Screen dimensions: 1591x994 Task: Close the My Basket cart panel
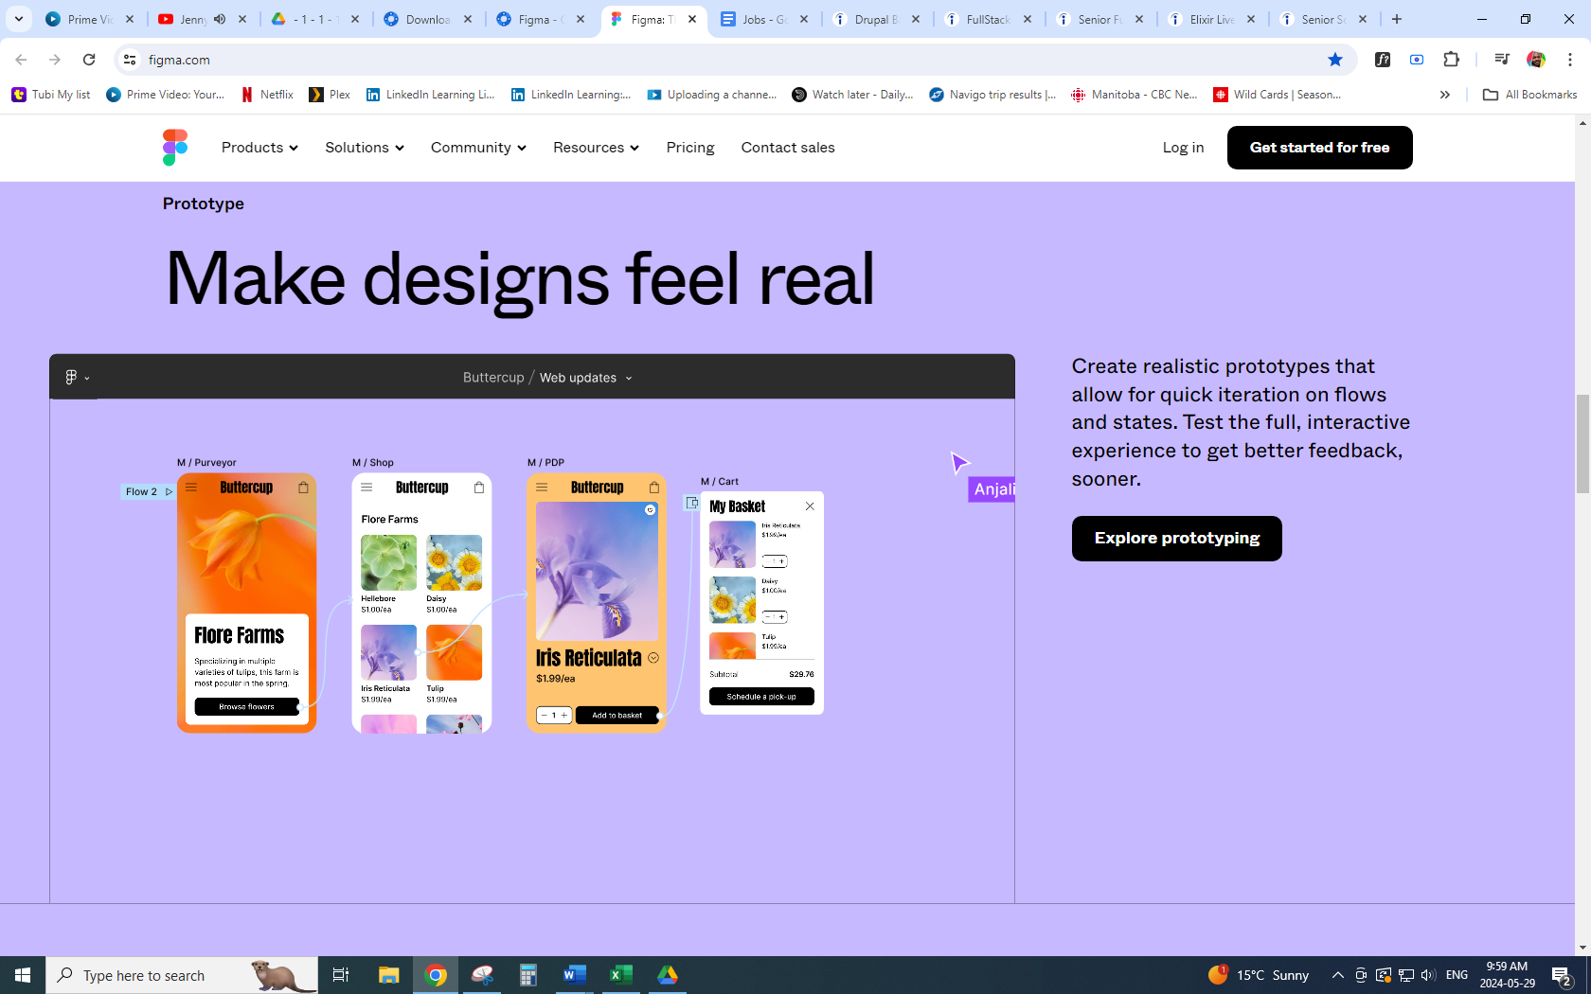(810, 506)
